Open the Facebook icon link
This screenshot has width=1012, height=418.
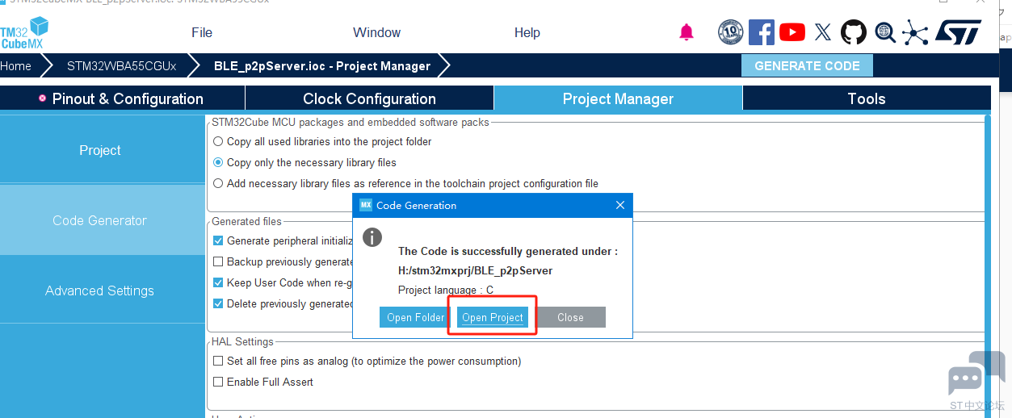762,32
